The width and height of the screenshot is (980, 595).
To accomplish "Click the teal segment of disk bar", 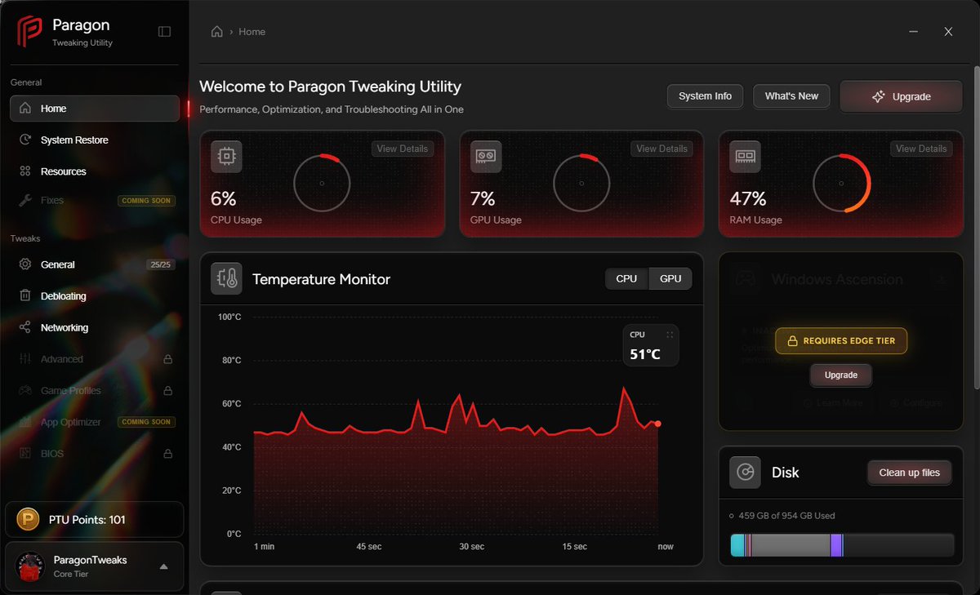I will [x=737, y=545].
